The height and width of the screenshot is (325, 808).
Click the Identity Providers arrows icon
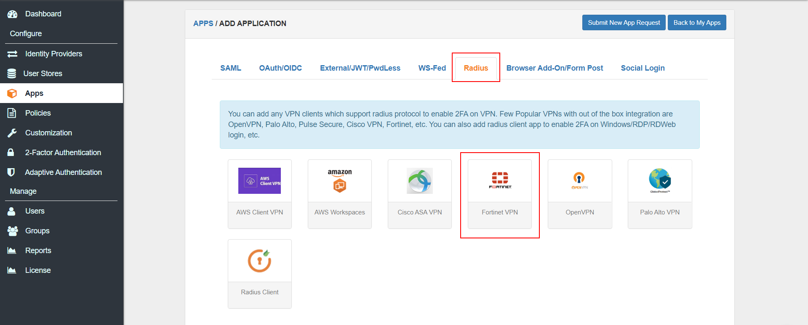[x=12, y=54]
